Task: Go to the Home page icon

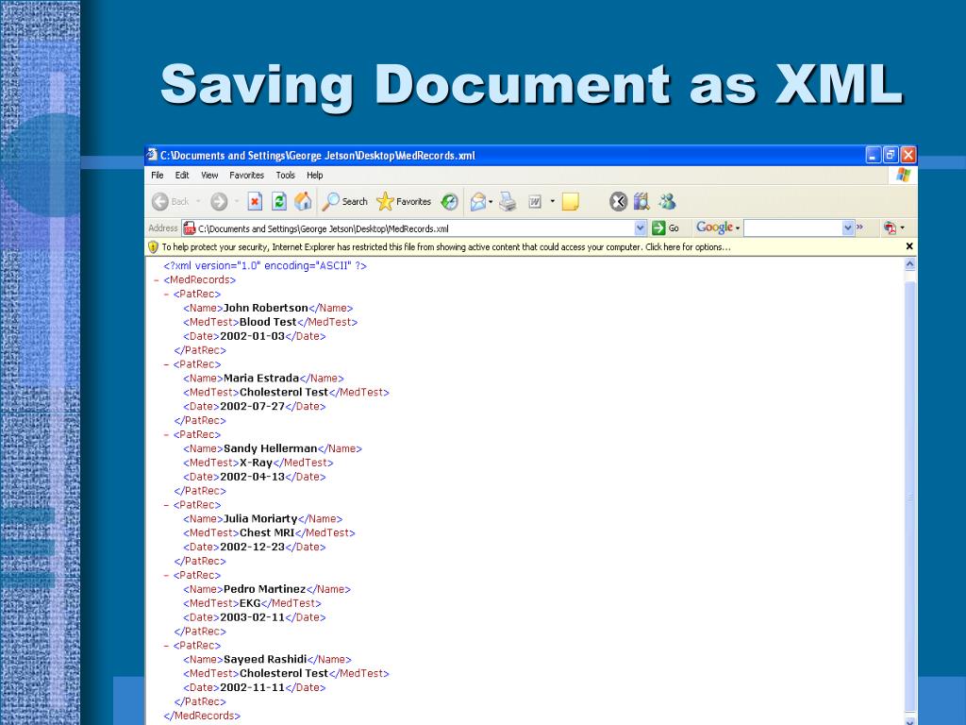Action: pos(303,202)
